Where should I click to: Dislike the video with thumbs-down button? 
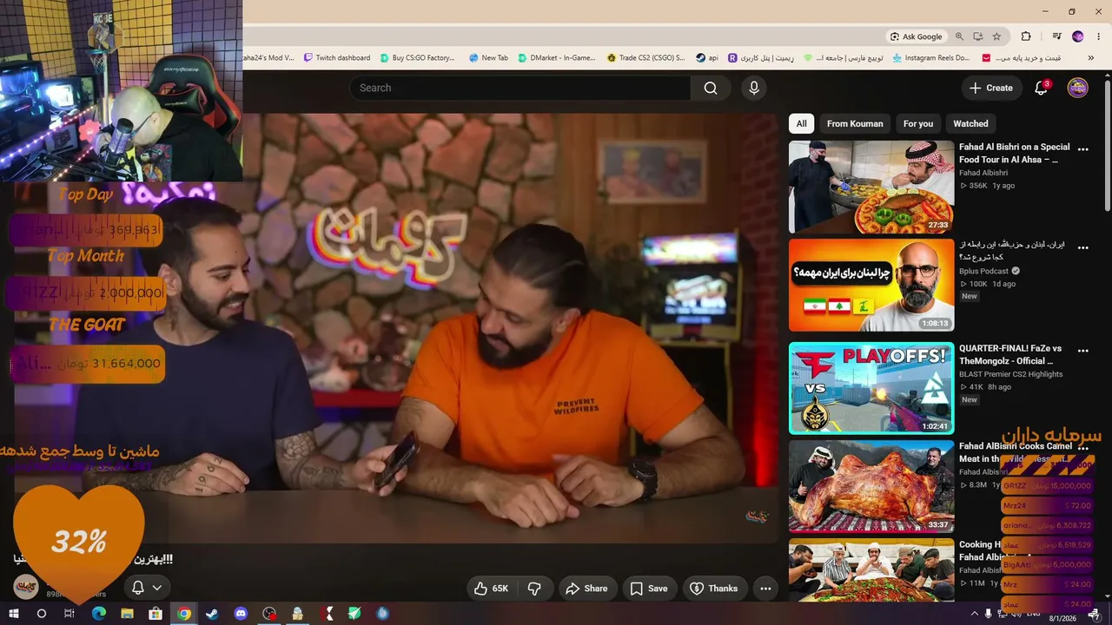tap(534, 589)
